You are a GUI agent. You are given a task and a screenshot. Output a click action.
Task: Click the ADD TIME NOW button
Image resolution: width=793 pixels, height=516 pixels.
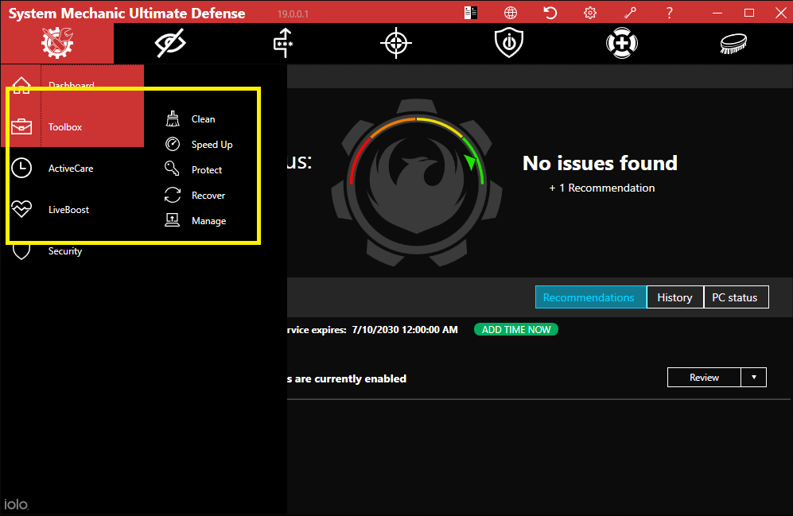pyautogui.click(x=516, y=329)
